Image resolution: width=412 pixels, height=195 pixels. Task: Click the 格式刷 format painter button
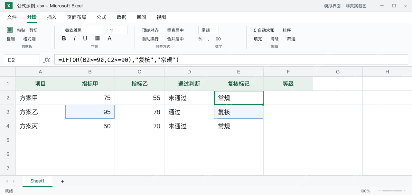tap(29, 39)
